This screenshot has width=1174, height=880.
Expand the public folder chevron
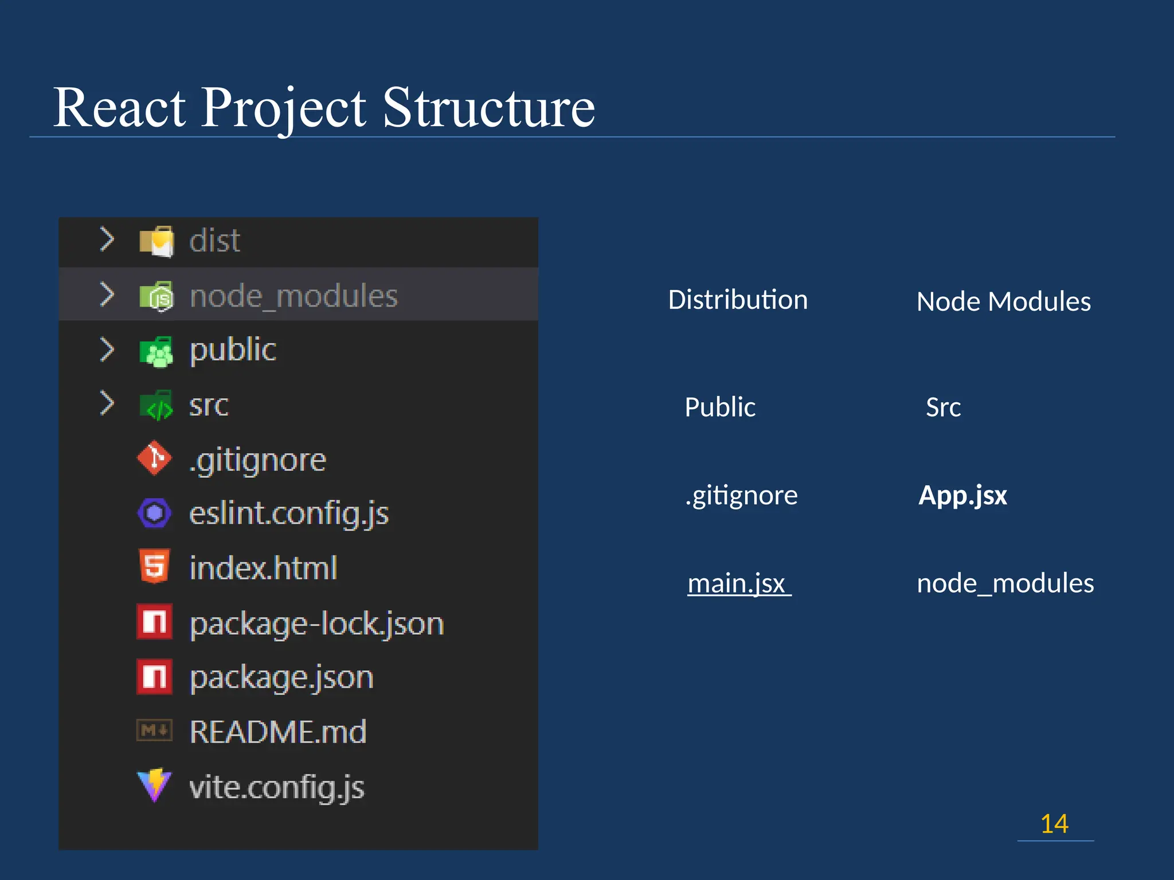107,349
